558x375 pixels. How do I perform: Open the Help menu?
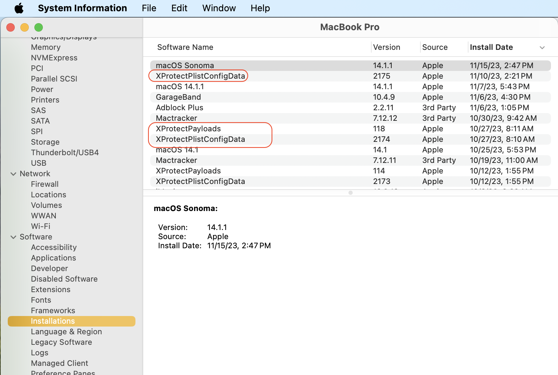pyautogui.click(x=260, y=8)
